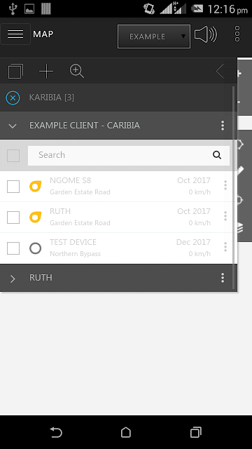Select the TEST DEVICE Northern Bypass entry

[117, 248]
